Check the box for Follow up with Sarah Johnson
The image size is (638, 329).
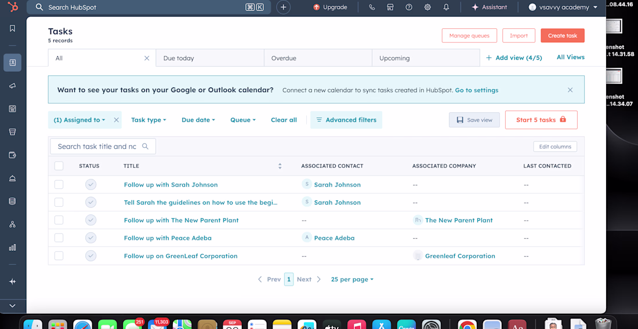click(x=59, y=185)
